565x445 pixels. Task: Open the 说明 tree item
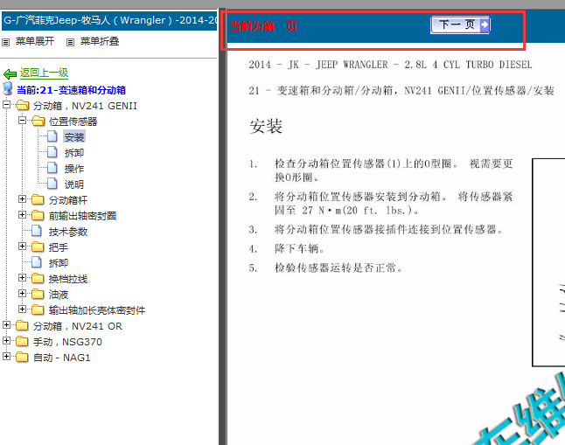73,184
